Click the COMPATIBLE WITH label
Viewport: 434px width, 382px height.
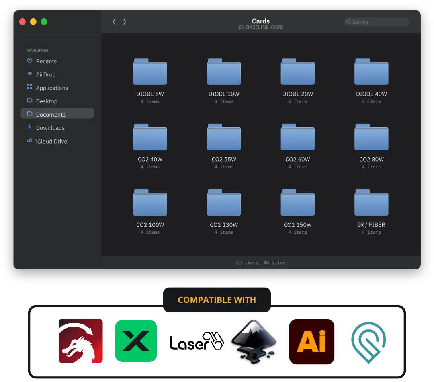click(x=217, y=300)
